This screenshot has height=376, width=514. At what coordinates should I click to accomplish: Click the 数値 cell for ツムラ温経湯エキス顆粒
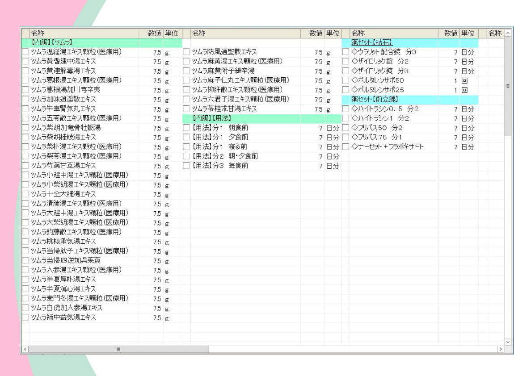point(151,52)
